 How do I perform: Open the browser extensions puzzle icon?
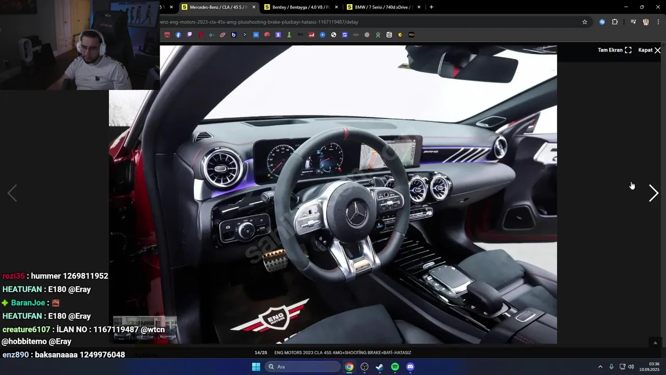[x=615, y=22]
